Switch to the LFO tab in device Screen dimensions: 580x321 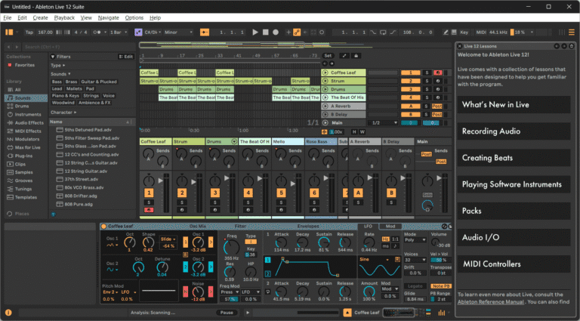click(368, 227)
